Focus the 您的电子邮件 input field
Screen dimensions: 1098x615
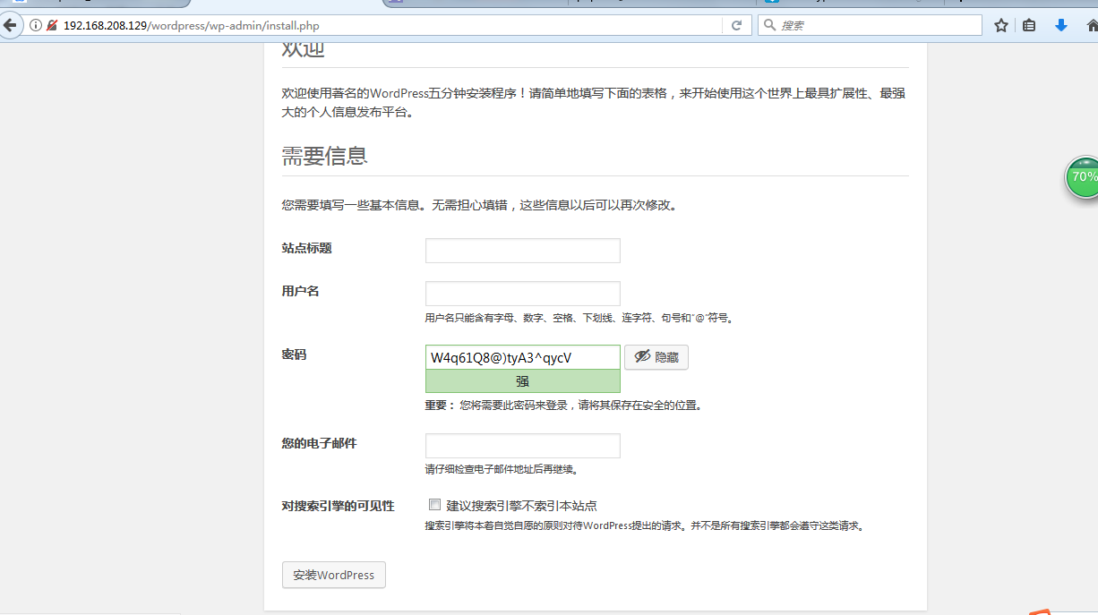523,446
